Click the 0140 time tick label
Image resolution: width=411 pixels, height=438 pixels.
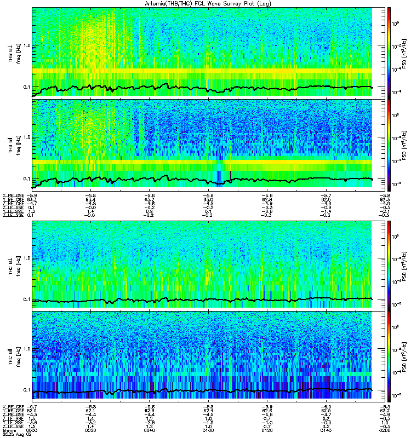(x=326, y=430)
